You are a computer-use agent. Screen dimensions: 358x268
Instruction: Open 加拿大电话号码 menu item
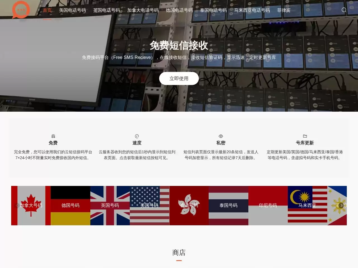[x=143, y=10]
